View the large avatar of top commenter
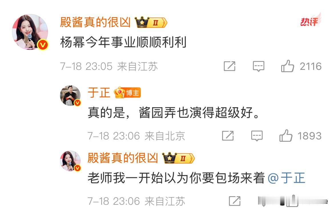Viewport: 334px width, 211px height. click(x=30, y=32)
